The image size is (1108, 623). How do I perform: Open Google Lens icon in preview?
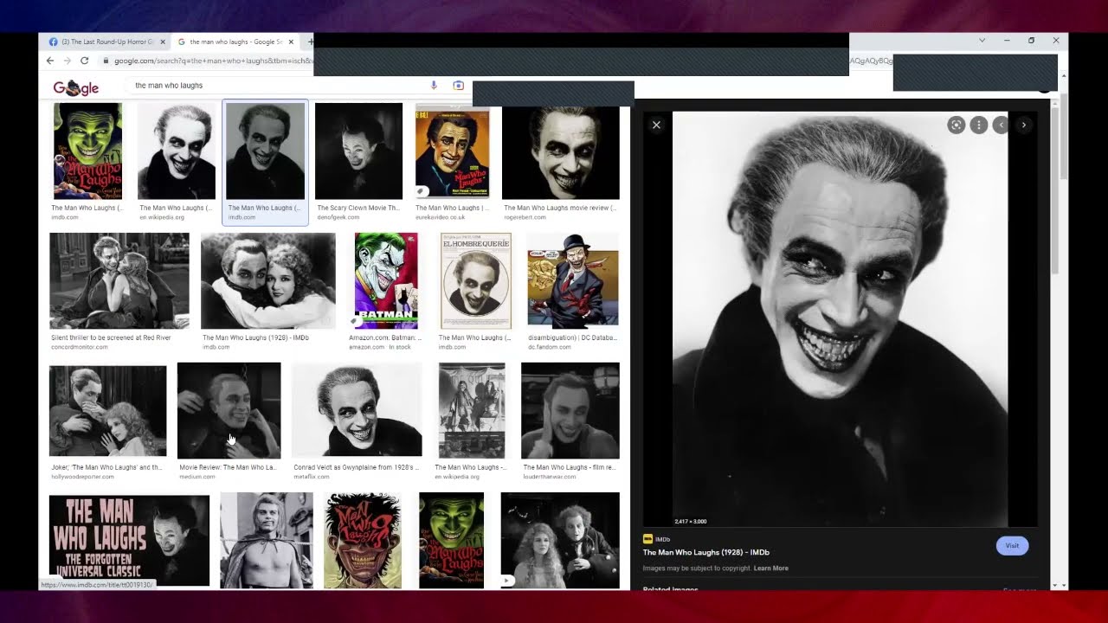point(956,125)
